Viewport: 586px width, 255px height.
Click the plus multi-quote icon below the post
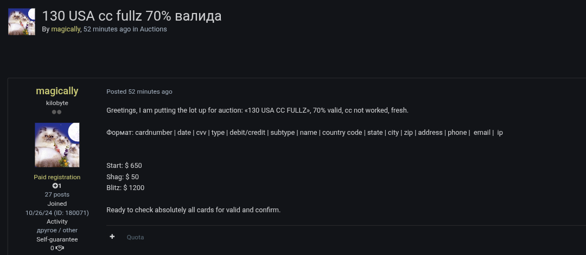(x=112, y=237)
